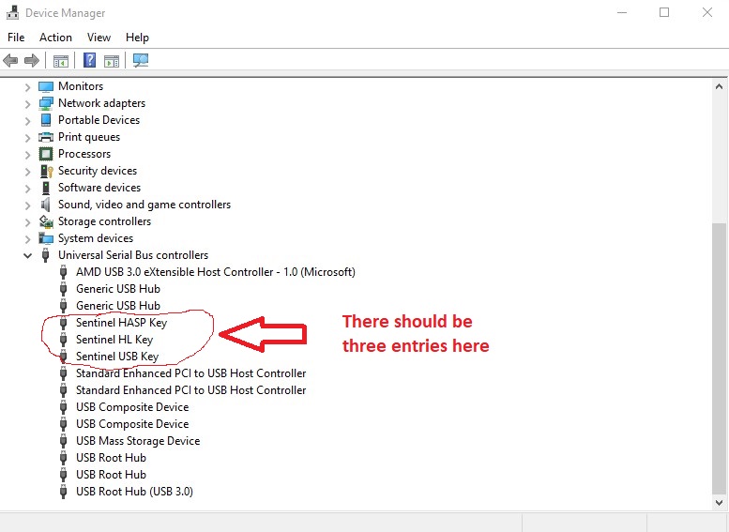This screenshot has height=532, width=729.
Task: Click the Sound controllers speaker icon
Action: [45, 205]
